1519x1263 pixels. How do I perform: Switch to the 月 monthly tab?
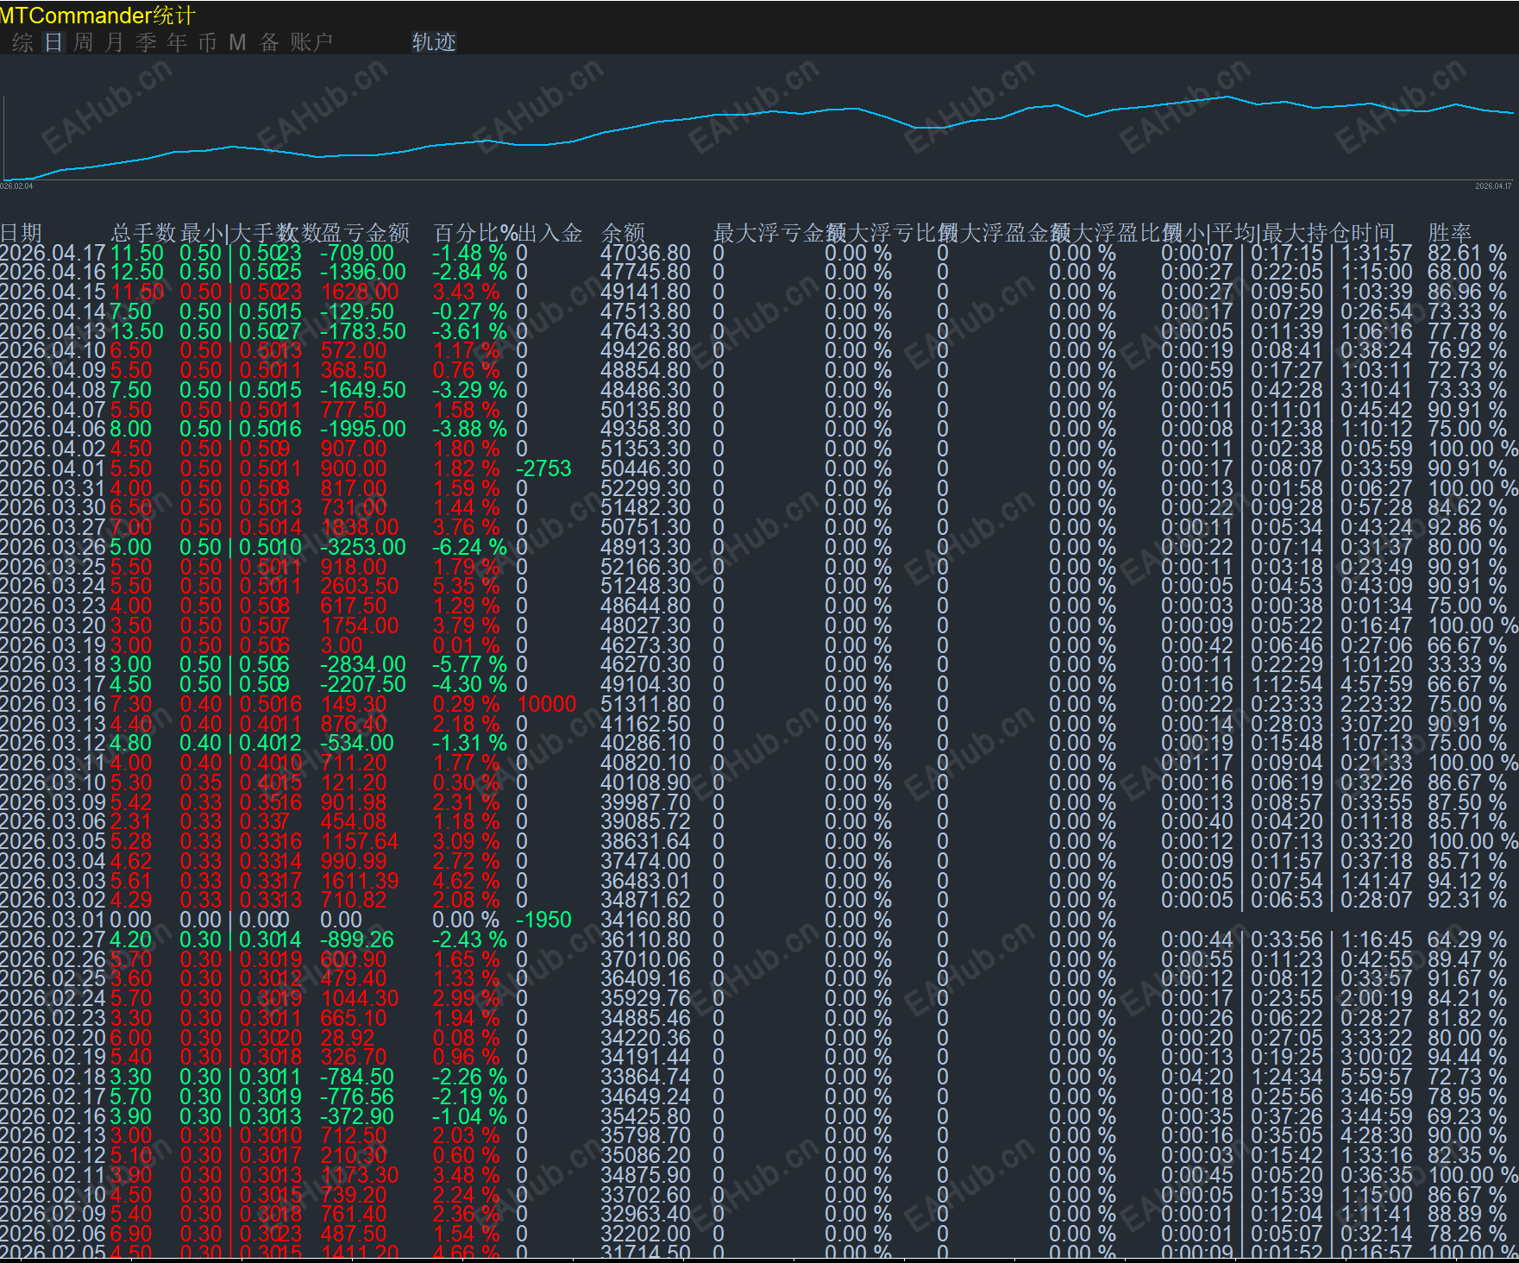pyautogui.click(x=115, y=42)
